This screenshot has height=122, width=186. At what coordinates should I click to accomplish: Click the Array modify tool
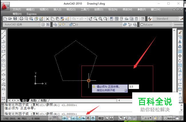point(180,51)
